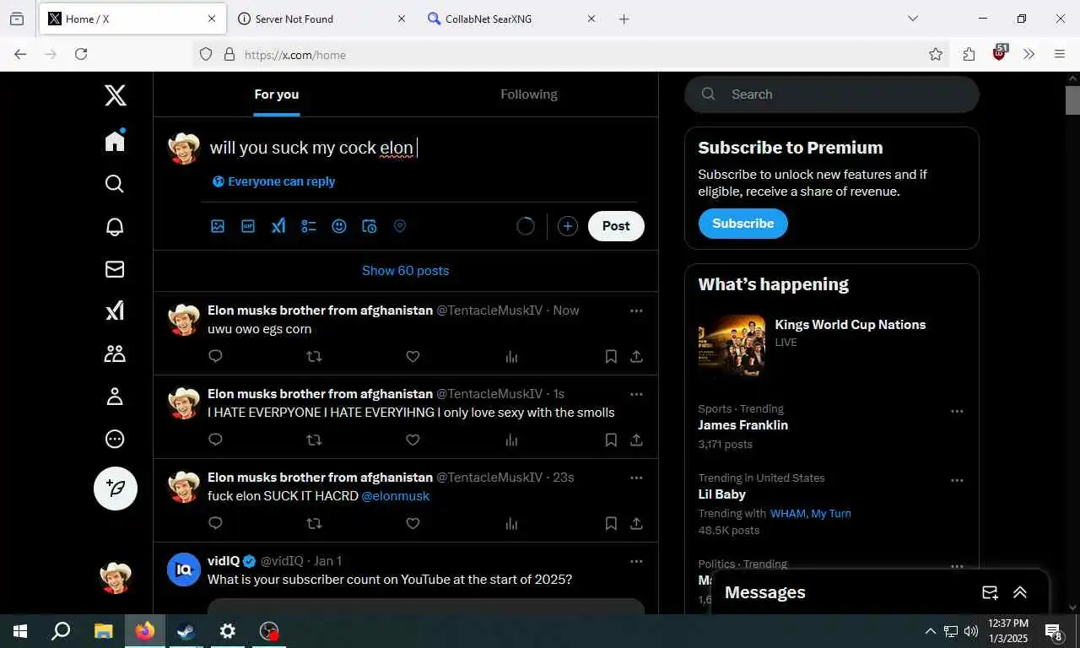The height and width of the screenshot is (648, 1080).
Task: Open Steam from the taskbar
Action: pyautogui.click(x=186, y=631)
